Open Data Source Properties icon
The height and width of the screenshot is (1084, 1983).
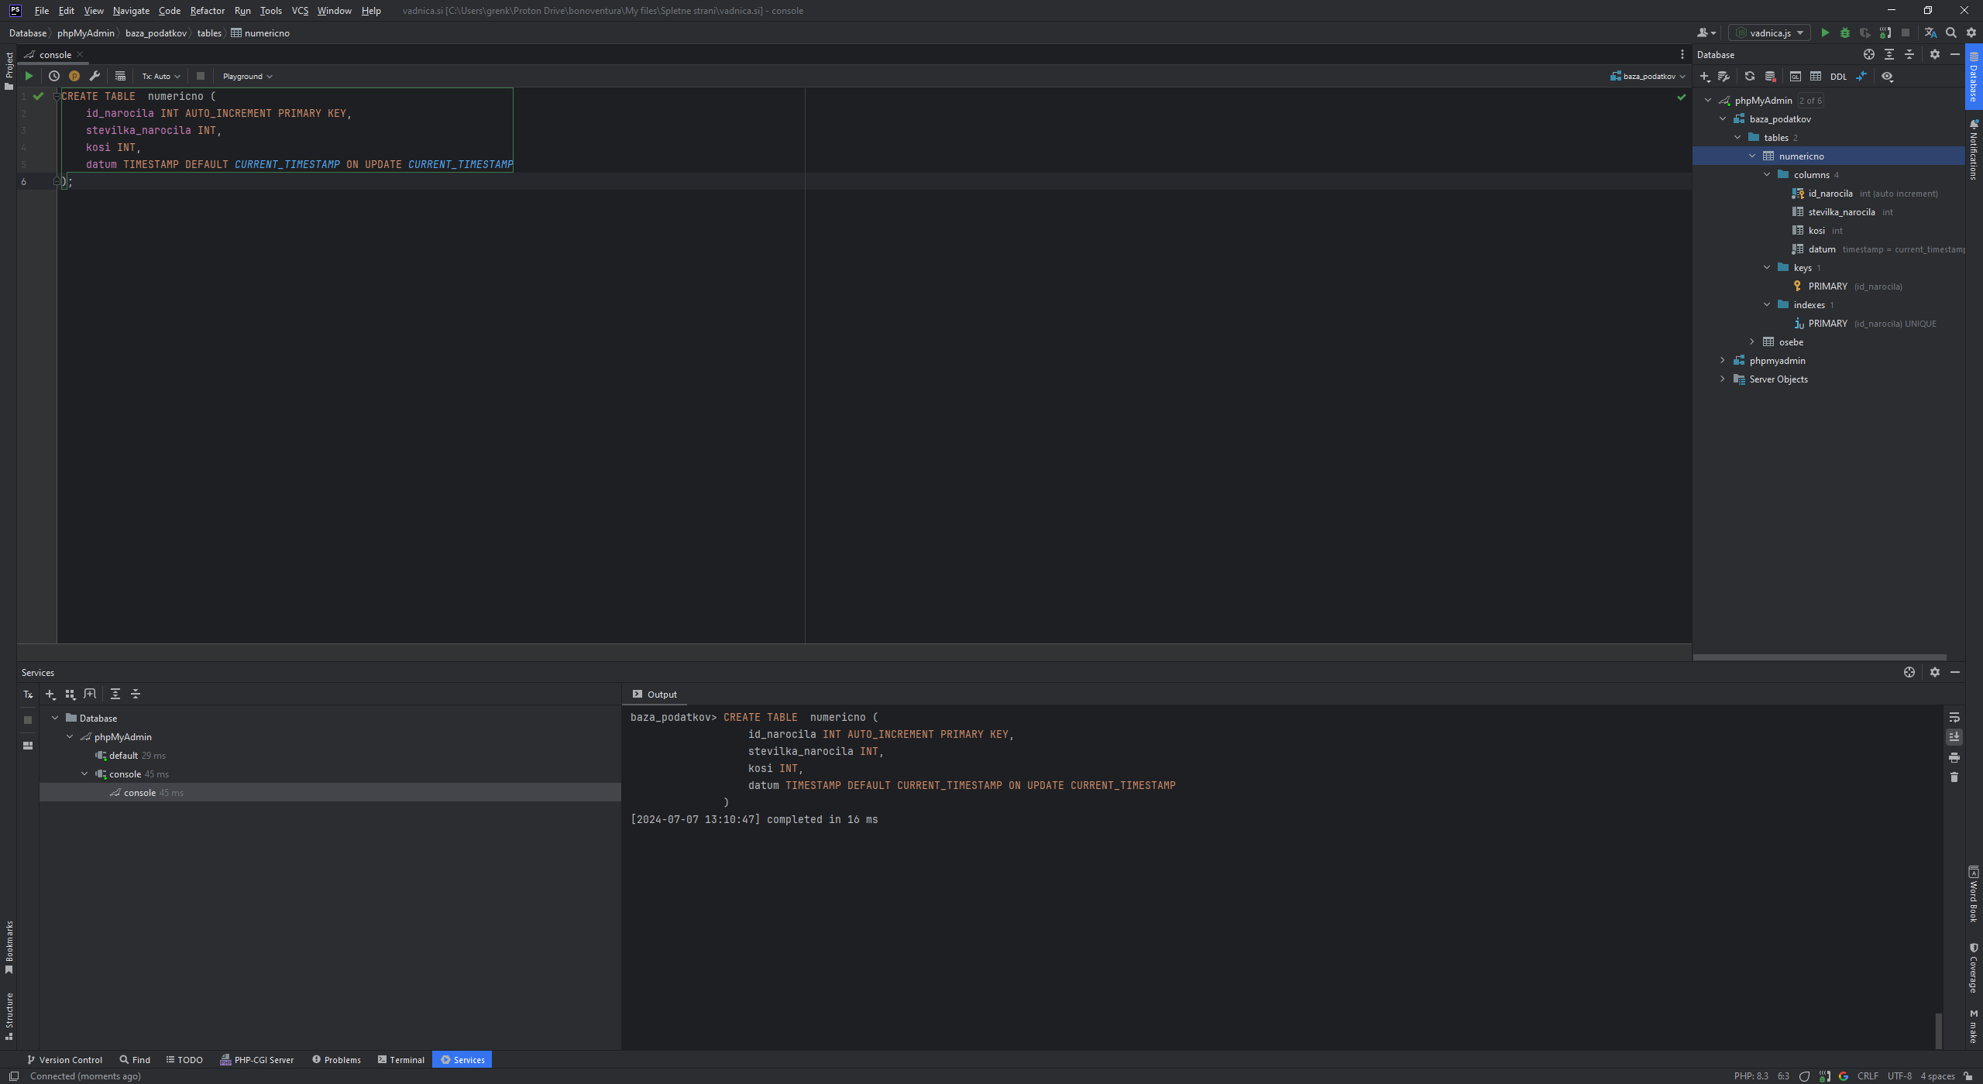[x=1724, y=77]
